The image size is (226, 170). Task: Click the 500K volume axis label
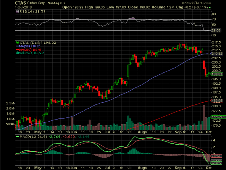pos(10,124)
